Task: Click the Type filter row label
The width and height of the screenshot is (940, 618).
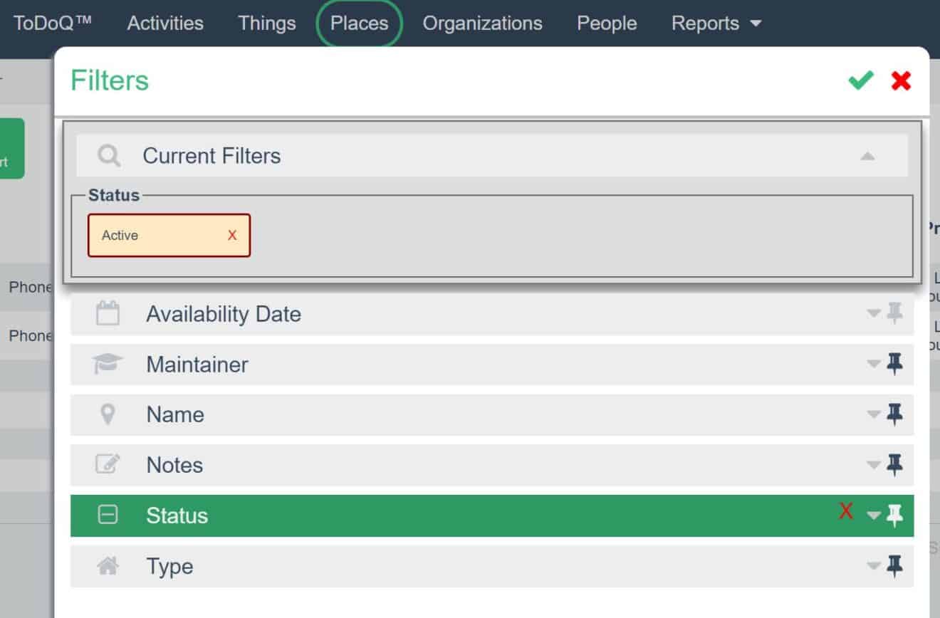Action: 169,567
